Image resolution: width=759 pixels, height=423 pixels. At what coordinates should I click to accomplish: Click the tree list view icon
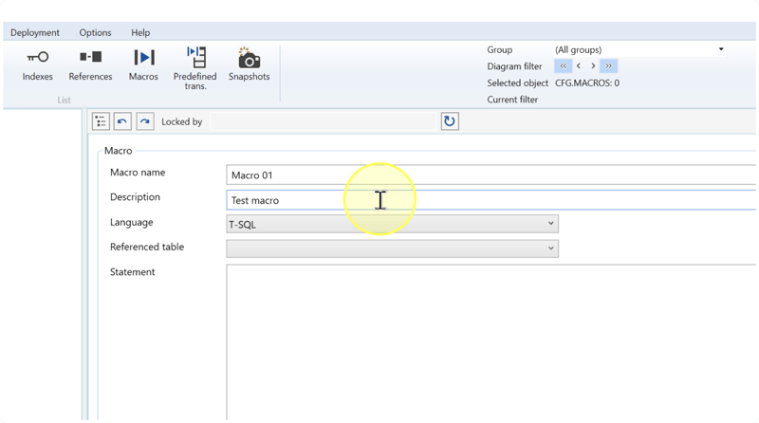click(101, 121)
